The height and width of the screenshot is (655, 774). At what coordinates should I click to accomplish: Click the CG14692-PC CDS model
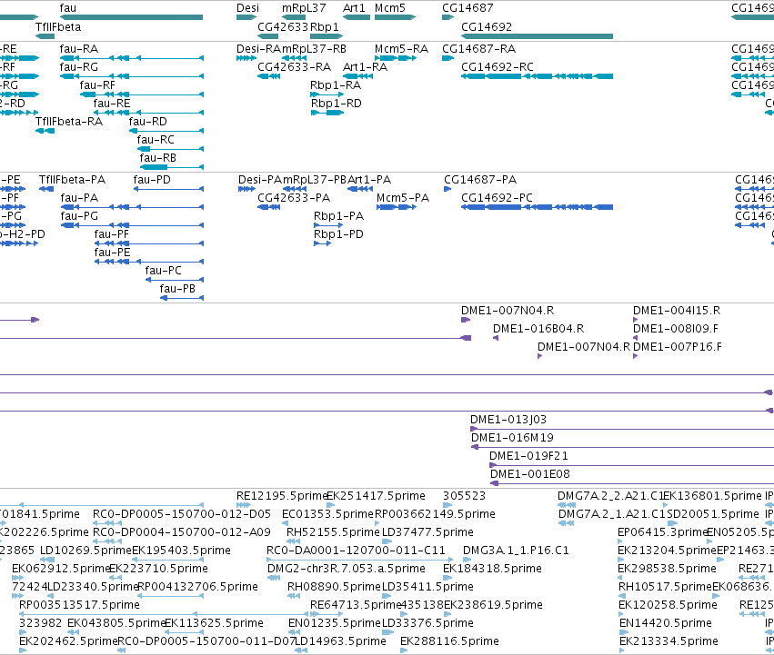537,207
